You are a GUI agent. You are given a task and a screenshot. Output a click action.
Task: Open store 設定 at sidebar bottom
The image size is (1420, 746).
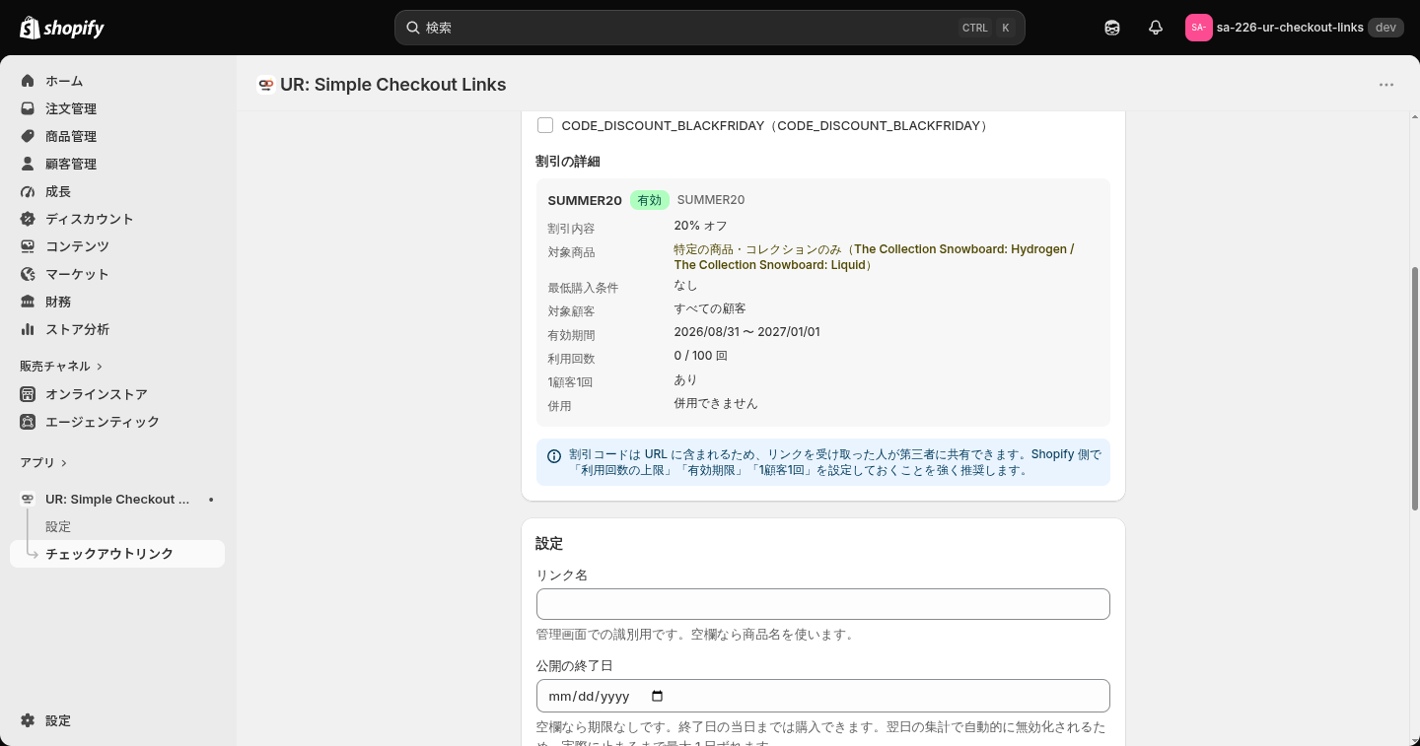[x=117, y=720]
